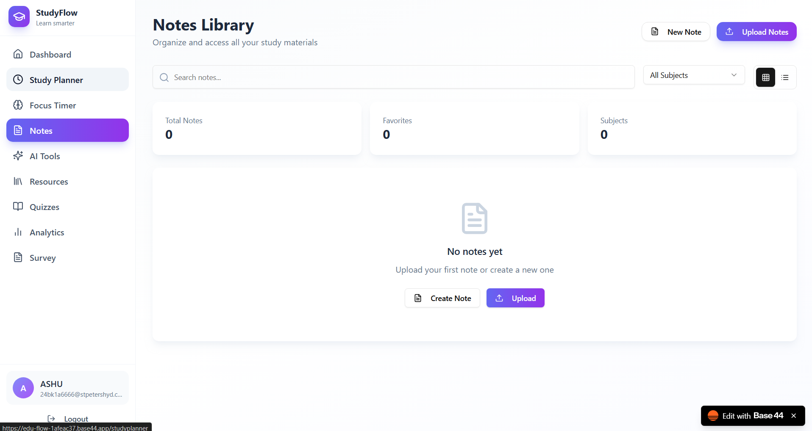The height and width of the screenshot is (431, 812).
Task: Click the Learn smarter tagline
Action: (55, 23)
